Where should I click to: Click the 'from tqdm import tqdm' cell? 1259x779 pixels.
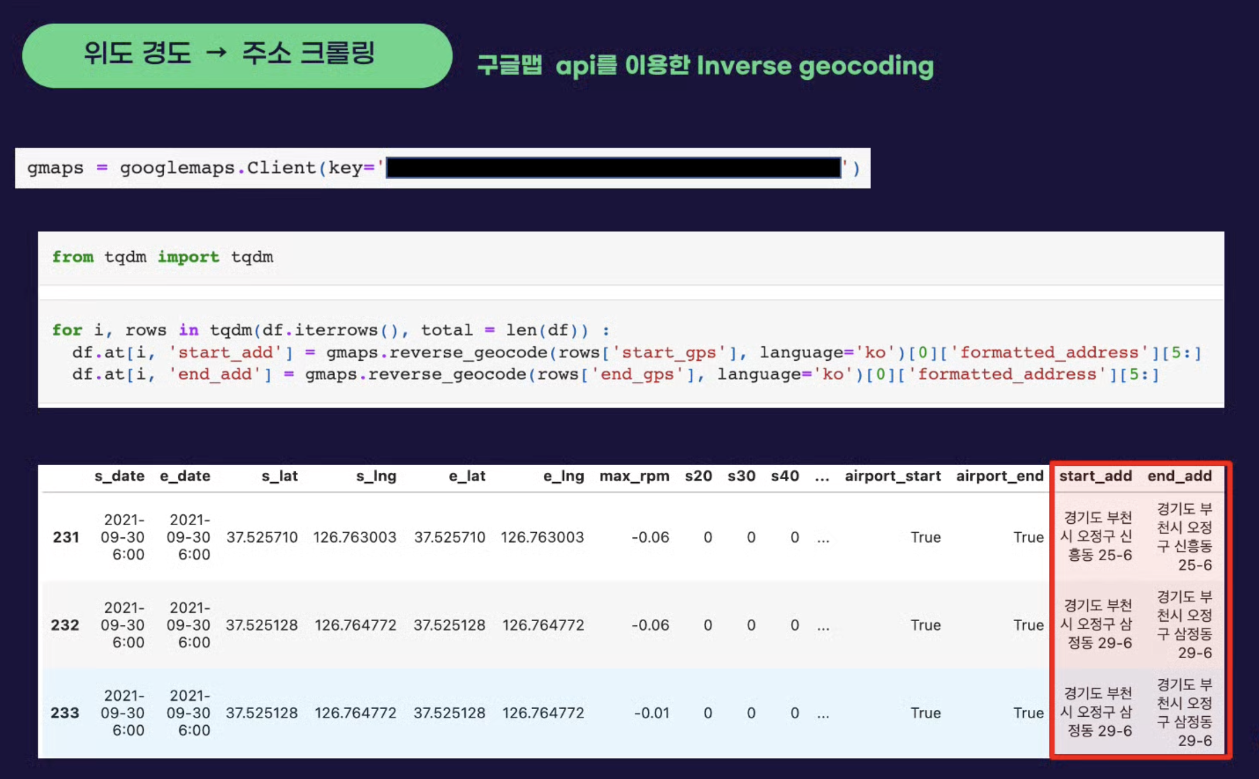pyautogui.click(x=163, y=257)
